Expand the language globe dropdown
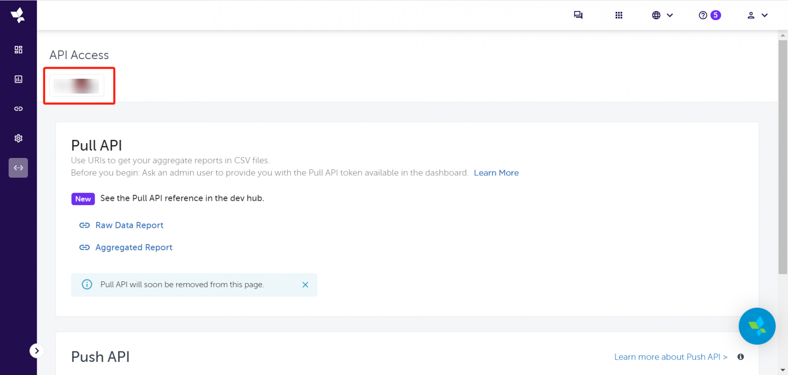This screenshot has height=375, width=788. click(662, 15)
